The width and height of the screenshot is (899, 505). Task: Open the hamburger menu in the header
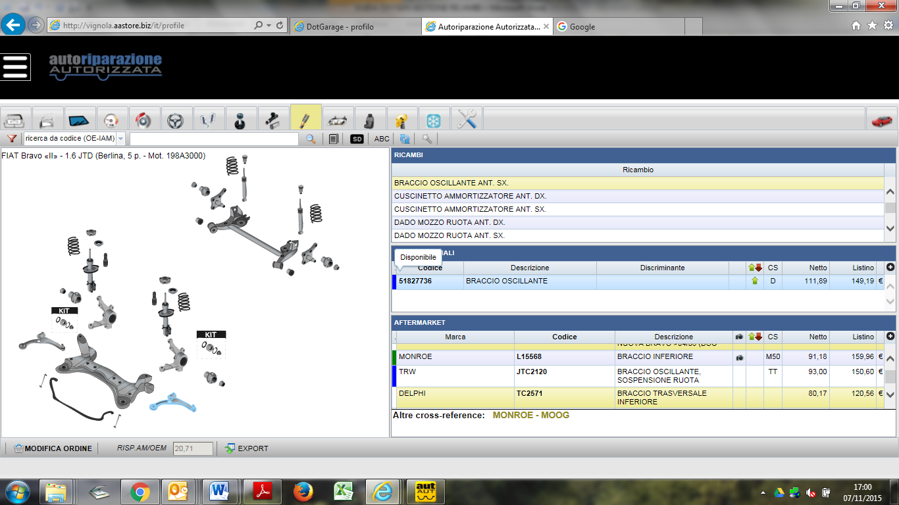[x=16, y=67]
